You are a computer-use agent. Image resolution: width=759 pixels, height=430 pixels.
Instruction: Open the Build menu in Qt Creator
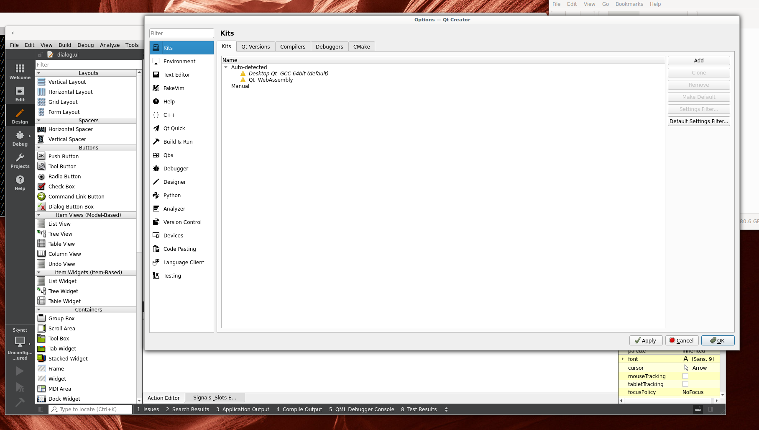pyautogui.click(x=65, y=45)
